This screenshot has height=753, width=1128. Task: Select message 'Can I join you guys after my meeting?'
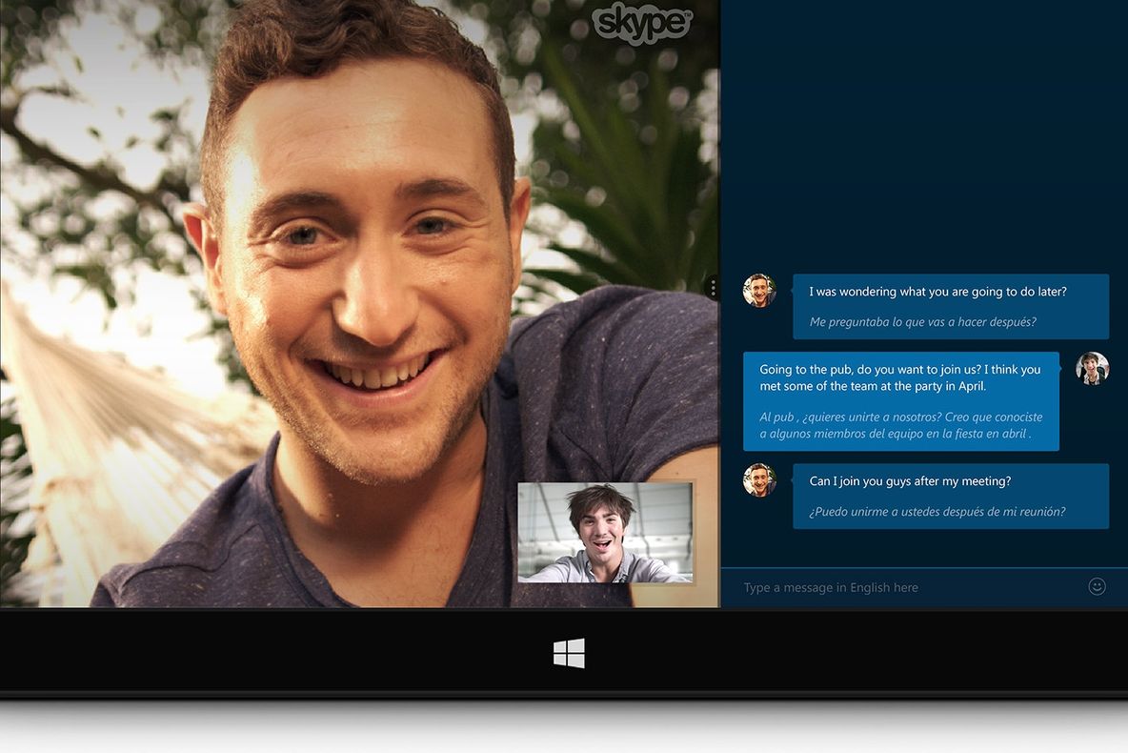(x=910, y=481)
